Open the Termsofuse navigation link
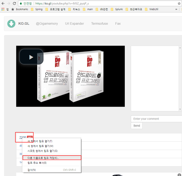 point(99,24)
